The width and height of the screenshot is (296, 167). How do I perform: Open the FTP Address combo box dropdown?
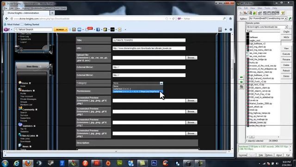[x=286, y=19]
